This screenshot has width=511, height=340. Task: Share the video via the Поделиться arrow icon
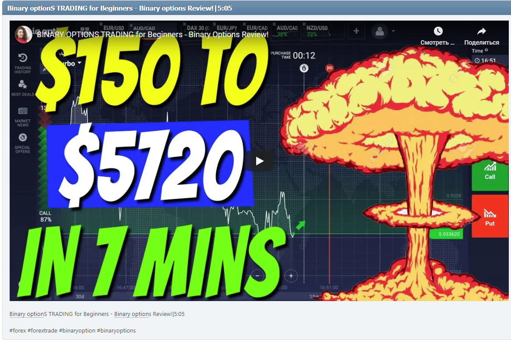pos(481,31)
